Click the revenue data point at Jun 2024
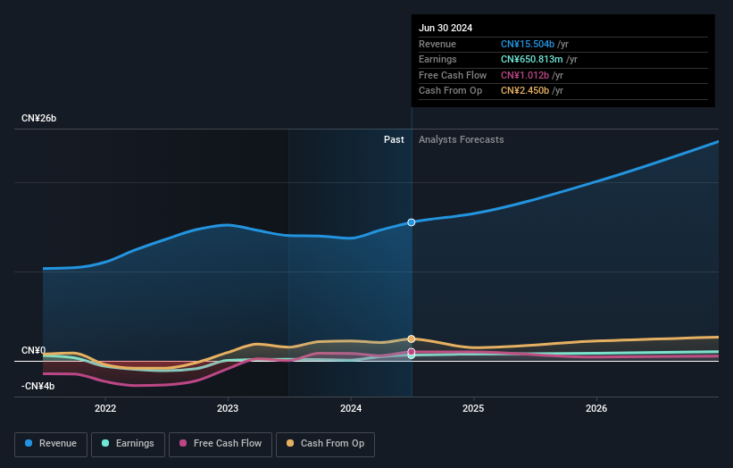 tap(412, 222)
